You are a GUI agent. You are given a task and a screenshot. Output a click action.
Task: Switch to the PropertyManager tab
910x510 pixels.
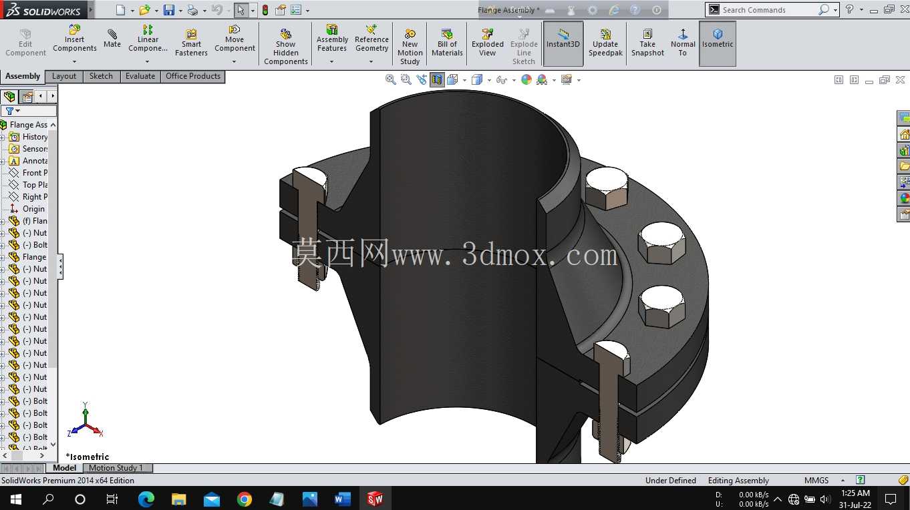click(27, 97)
